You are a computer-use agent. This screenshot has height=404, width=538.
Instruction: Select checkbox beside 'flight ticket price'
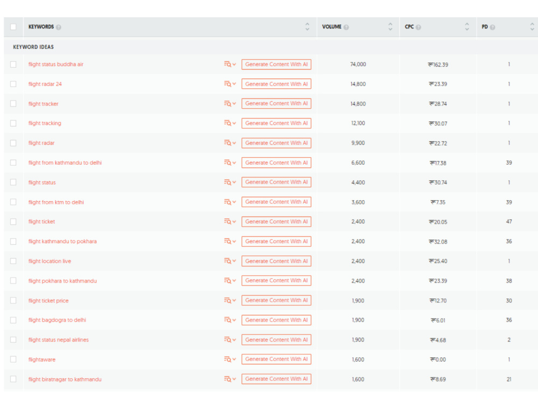(x=13, y=300)
